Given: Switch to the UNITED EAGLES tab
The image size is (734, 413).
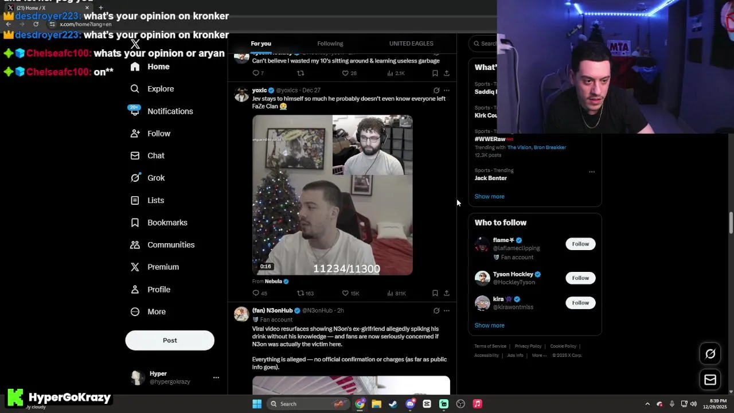Looking at the screenshot, I should tap(411, 44).
